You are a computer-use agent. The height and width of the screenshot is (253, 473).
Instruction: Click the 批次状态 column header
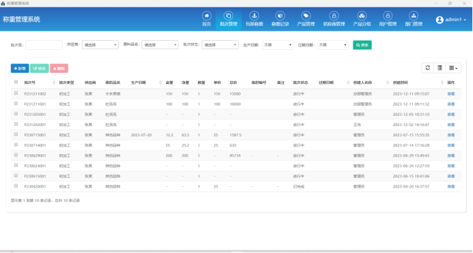pyautogui.click(x=300, y=83)
